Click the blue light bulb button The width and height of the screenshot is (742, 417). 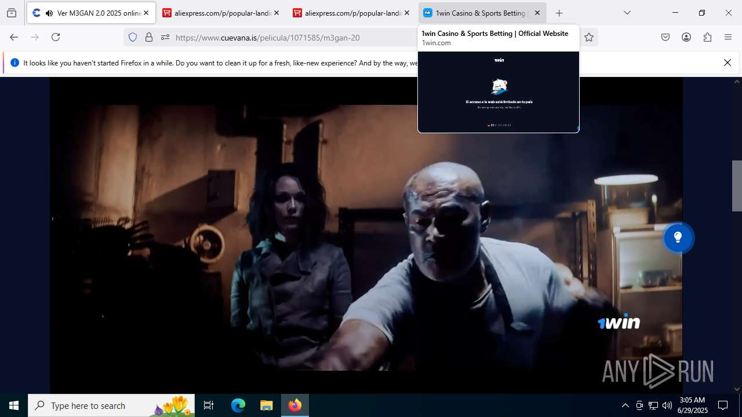(x=678, y=237)
